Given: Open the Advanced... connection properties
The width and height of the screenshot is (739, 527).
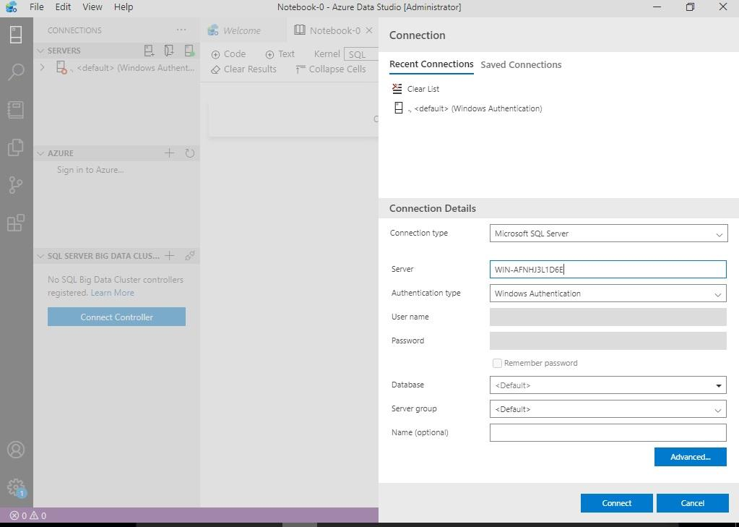Looking at the screenshot, I should pos(690,457).
